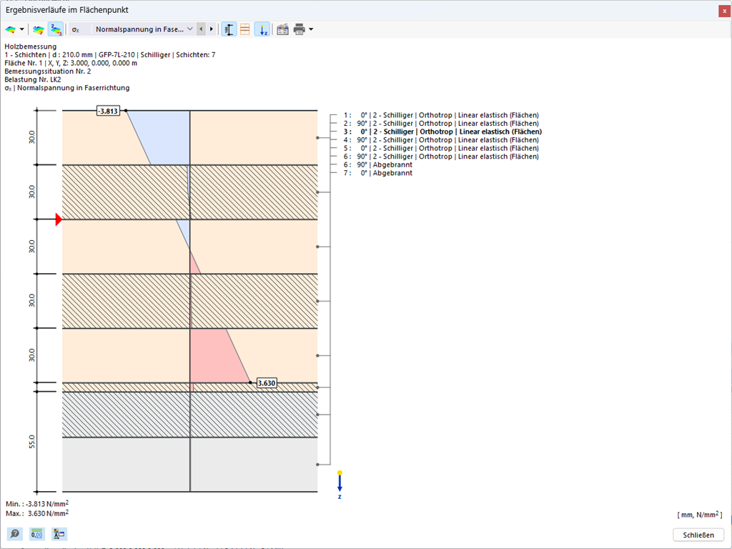
Task: Expand the dropdown beside the first diagram icon
Action: click(x=21, y=29)
